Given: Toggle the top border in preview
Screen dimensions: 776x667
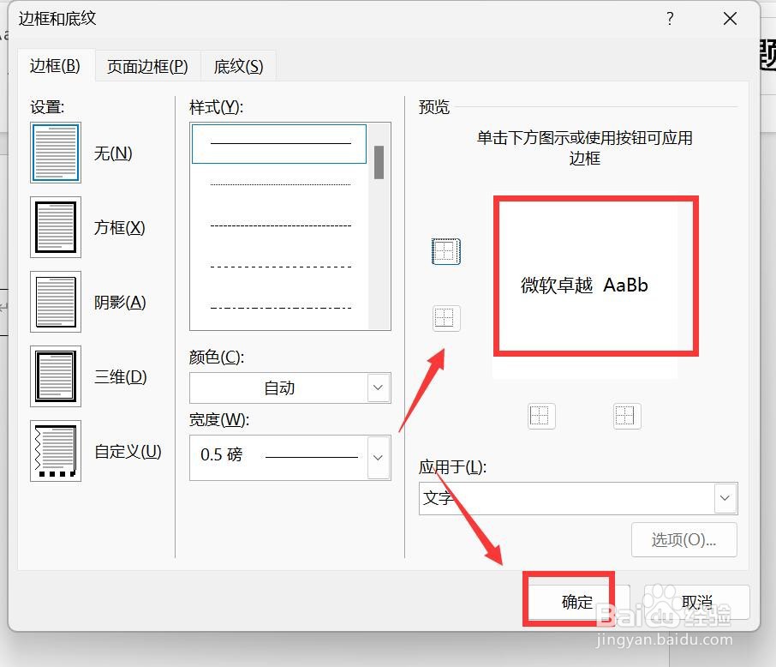Looking at the screenshot, I should 445,251.
